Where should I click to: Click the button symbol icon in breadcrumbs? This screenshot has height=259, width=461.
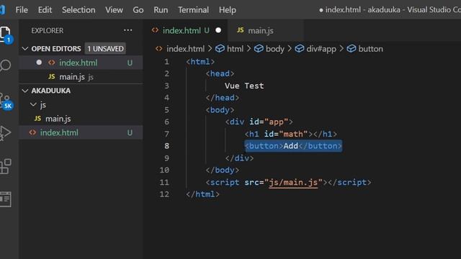coord(351,48)
